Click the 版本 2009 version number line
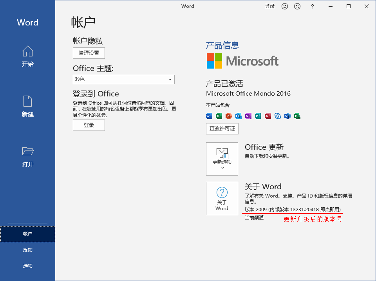The image size is (376, 281). (293, 210)
